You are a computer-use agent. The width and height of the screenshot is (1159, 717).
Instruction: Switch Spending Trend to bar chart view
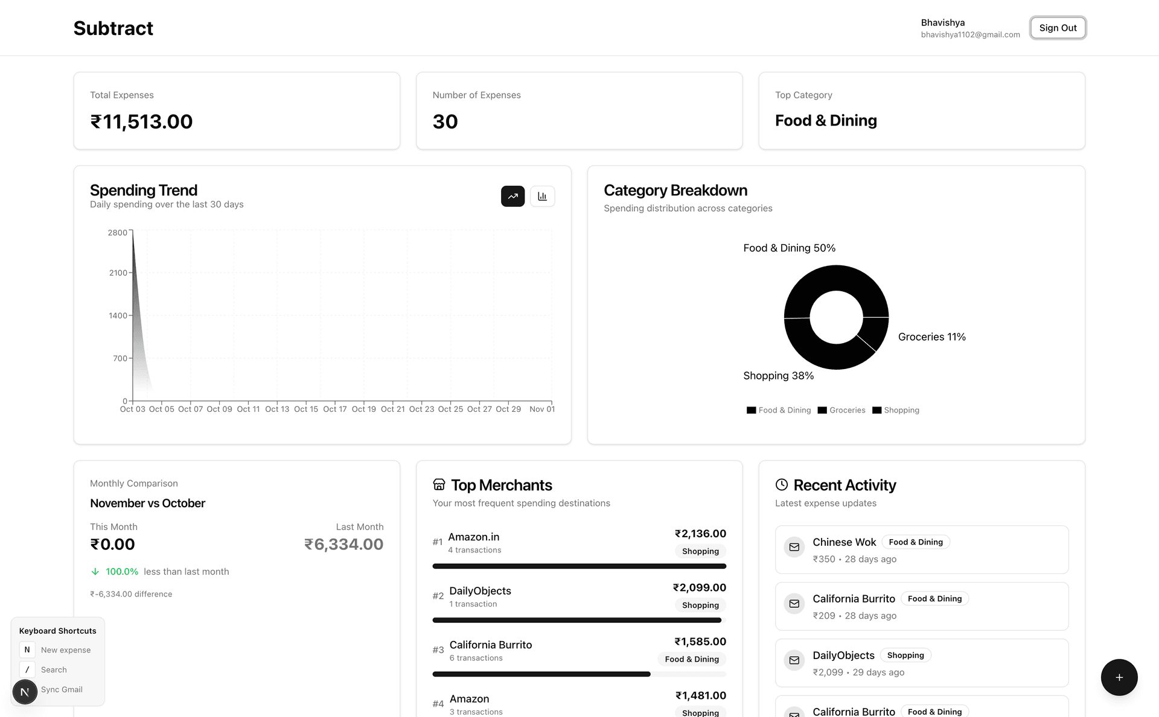point(542,196)
